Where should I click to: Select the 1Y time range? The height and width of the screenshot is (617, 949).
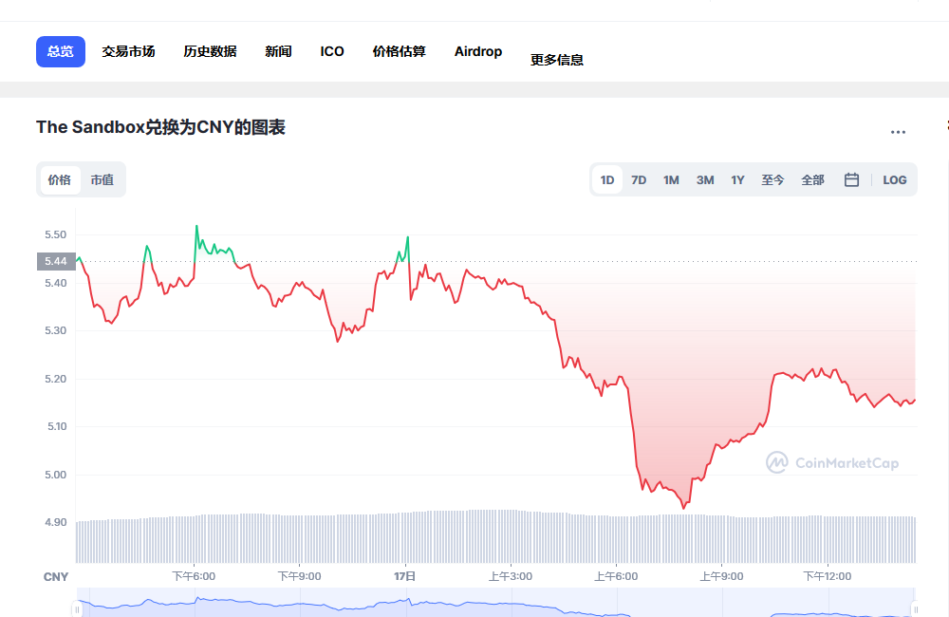737,179
